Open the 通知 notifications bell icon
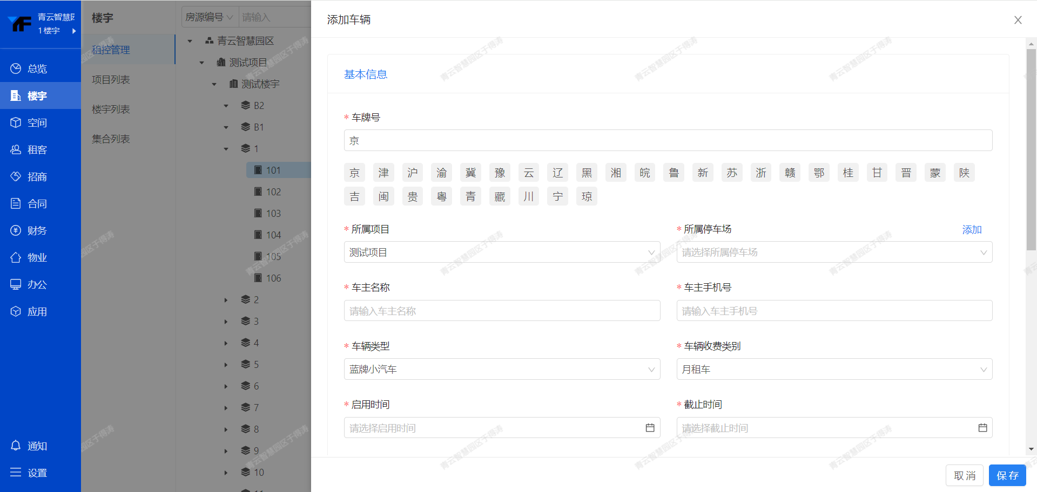This screenshot has height=492, width=1037. (16, 446)
